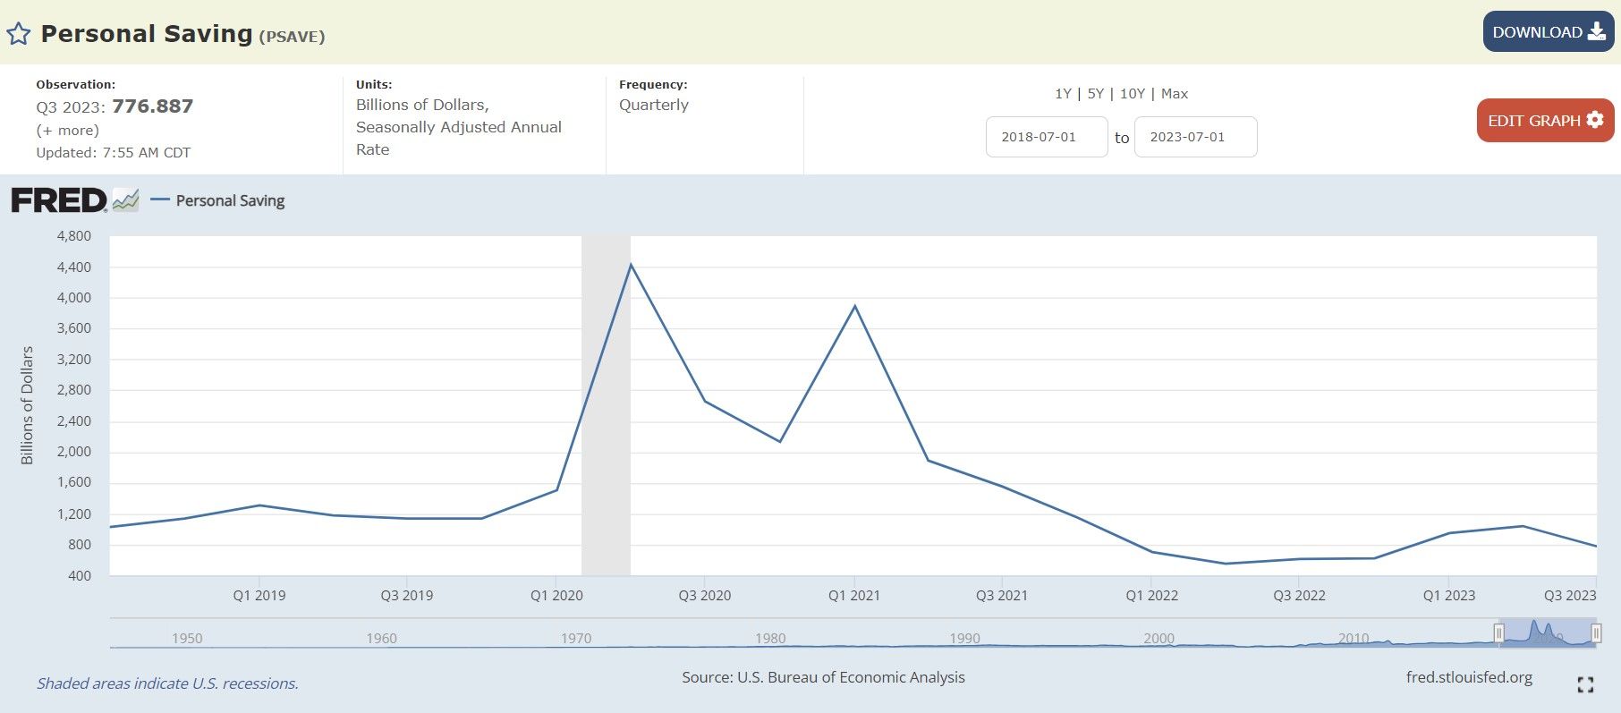Click the fred.stlouisfed.org link
The height and width of the screenshot is (713, 1621).
1469,677
